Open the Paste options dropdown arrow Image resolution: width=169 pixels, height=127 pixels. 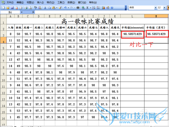[x=57, y=8]
